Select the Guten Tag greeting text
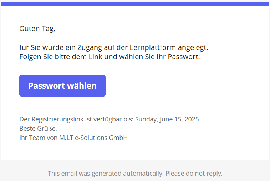This screenshot has height=181, width=270. click(x=37, y=29)
